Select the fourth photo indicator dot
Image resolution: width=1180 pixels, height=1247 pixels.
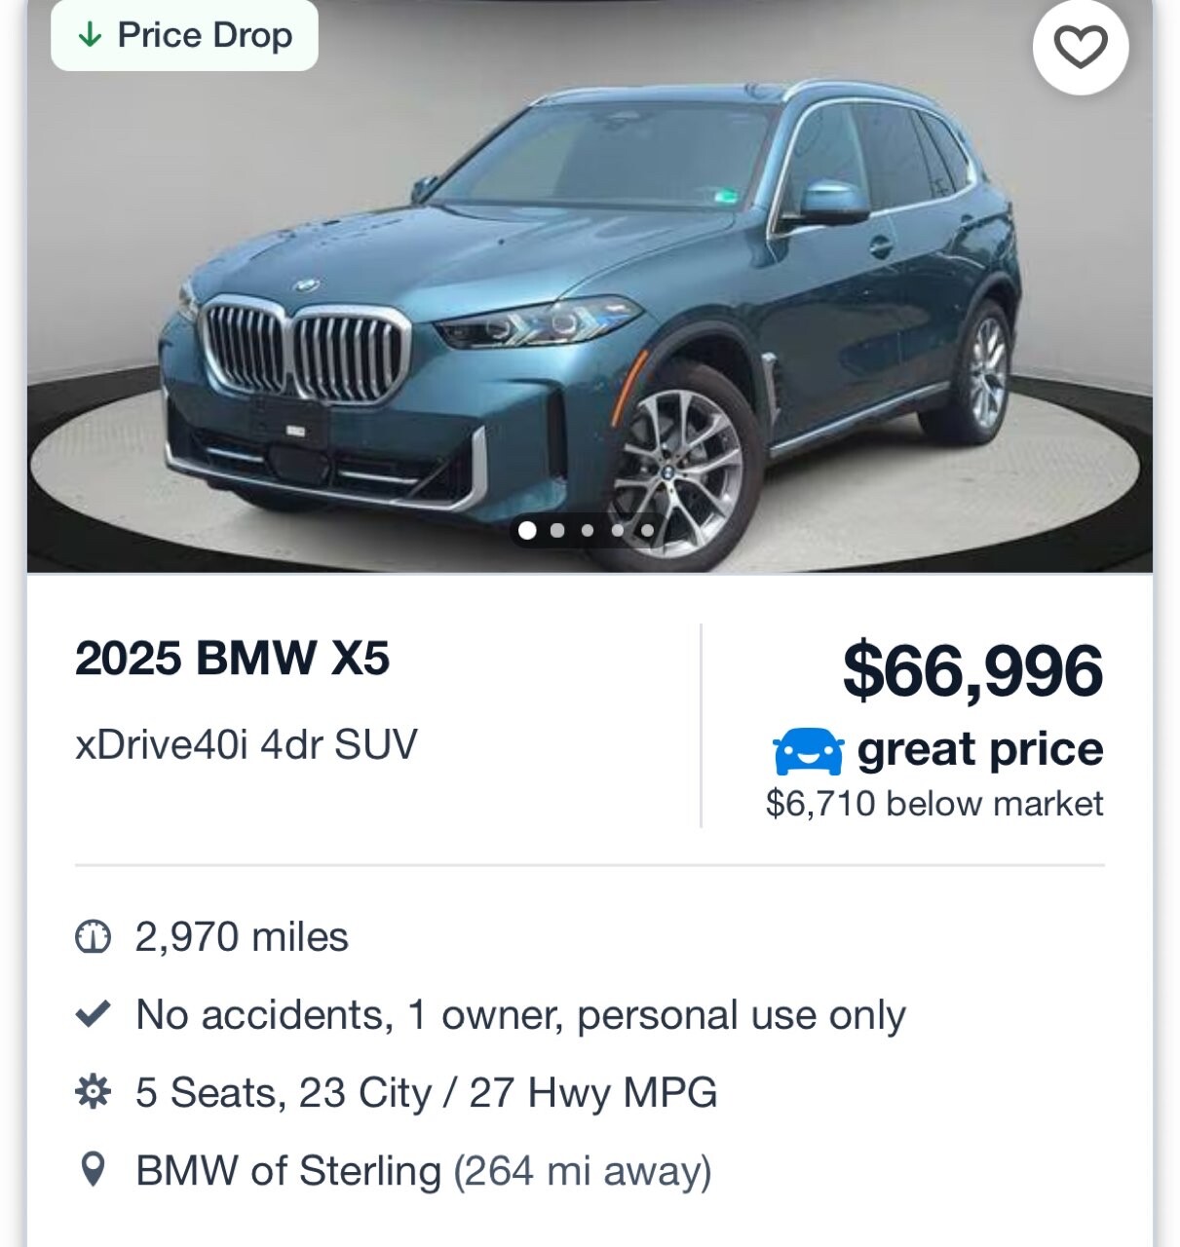(618, 530)
